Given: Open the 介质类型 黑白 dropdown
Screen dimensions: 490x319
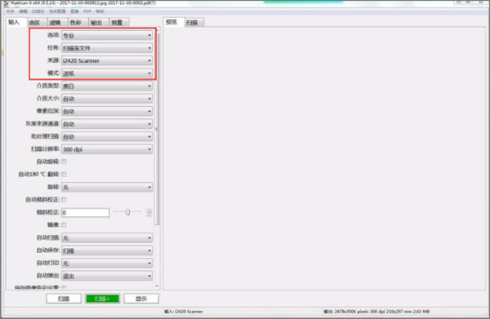Looking at the screenshot, I should [107, 86].
